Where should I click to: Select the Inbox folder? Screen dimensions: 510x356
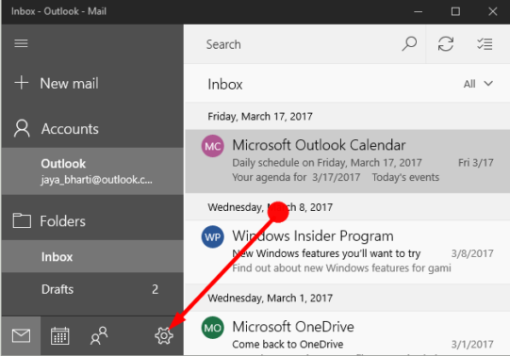(x=92, y=256)
